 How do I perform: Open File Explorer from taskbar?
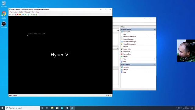click(x=52, y=108)
